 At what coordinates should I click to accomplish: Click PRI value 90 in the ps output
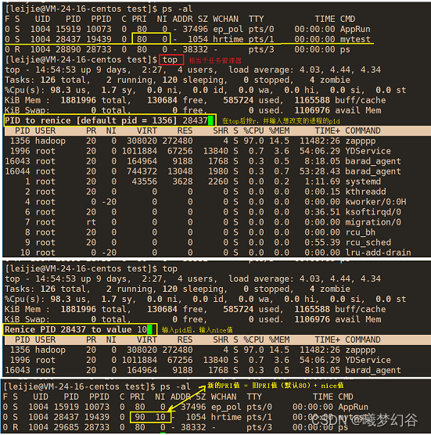pyautogui.click(x=140, y=417)
